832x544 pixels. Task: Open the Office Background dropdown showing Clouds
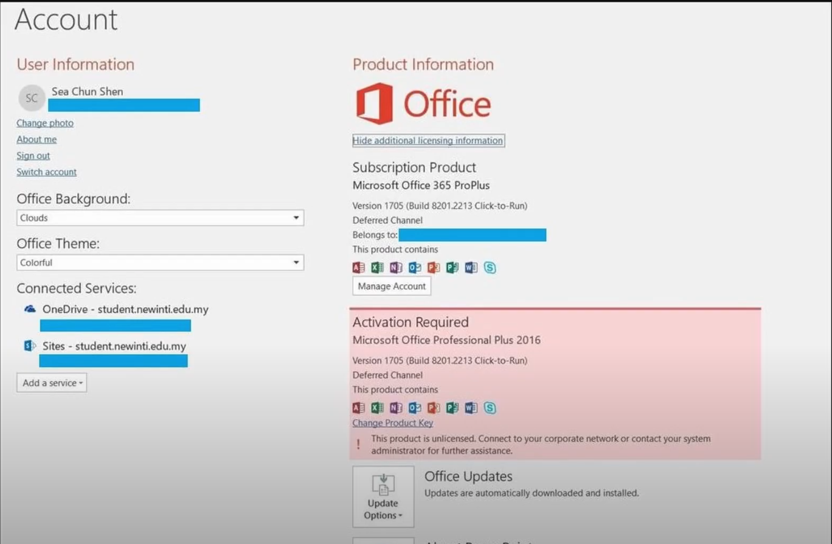(x=160, y=218)
